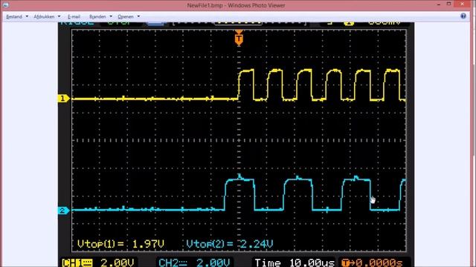
Task: Click the NewFile1.bmp window title
Action: [x=236, y=5]
